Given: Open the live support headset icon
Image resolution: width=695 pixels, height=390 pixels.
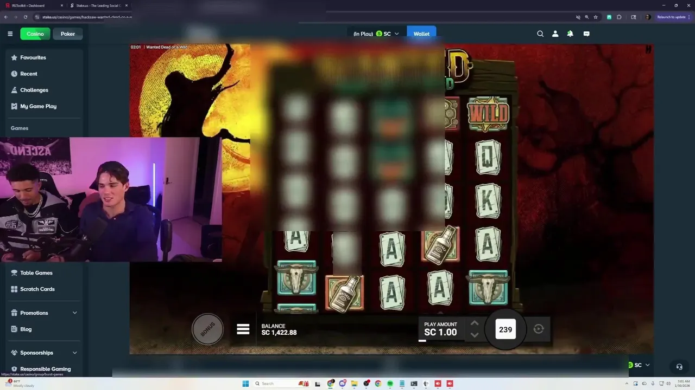Looking at the screenshot, I should click(679, 367).
